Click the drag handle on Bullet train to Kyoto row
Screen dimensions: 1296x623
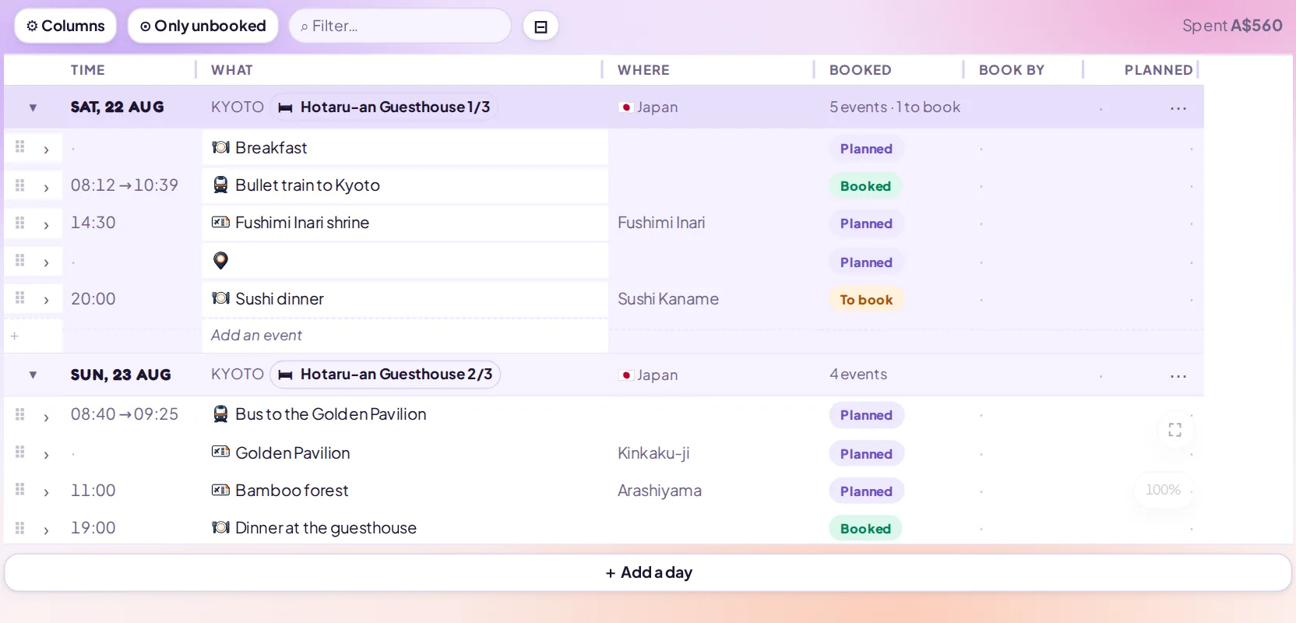(20, 185)
